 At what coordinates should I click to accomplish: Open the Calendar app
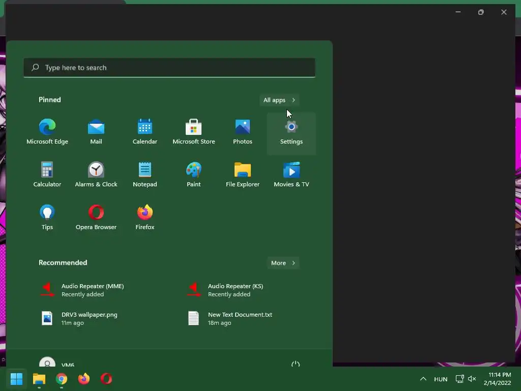[x=145, y=132]
